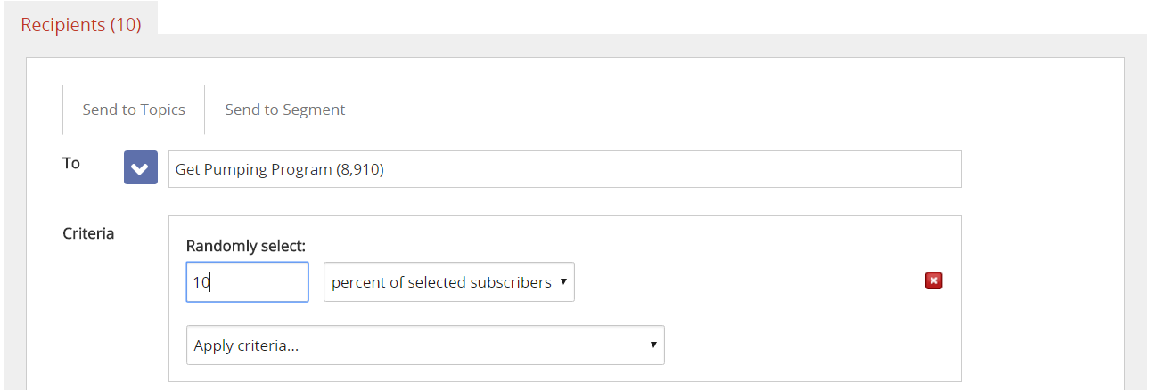
Task: Switch to the Send to Segment tab
Action: [x=284, y=110]
